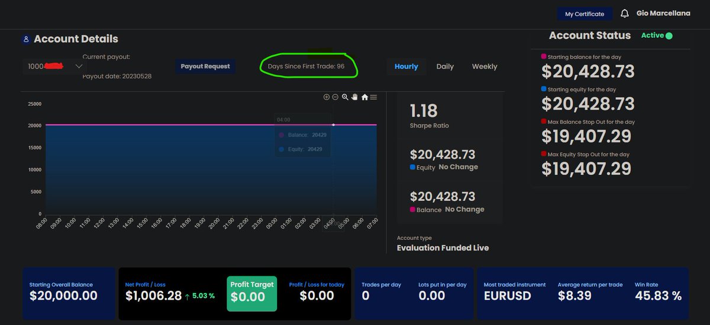Click the Most traded instrument EURUSD value

click(508, 296)
